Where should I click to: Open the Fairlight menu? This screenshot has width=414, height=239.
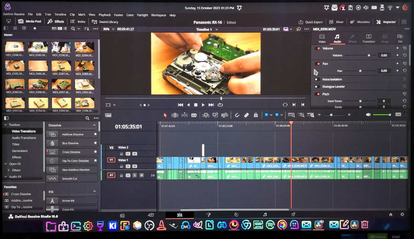142,15
